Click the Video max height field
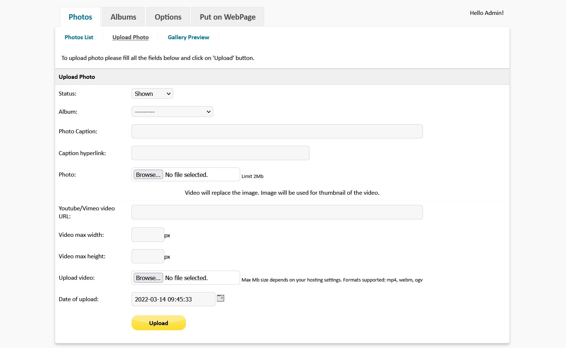Screen dimensions: 566x348 point(147,256)
